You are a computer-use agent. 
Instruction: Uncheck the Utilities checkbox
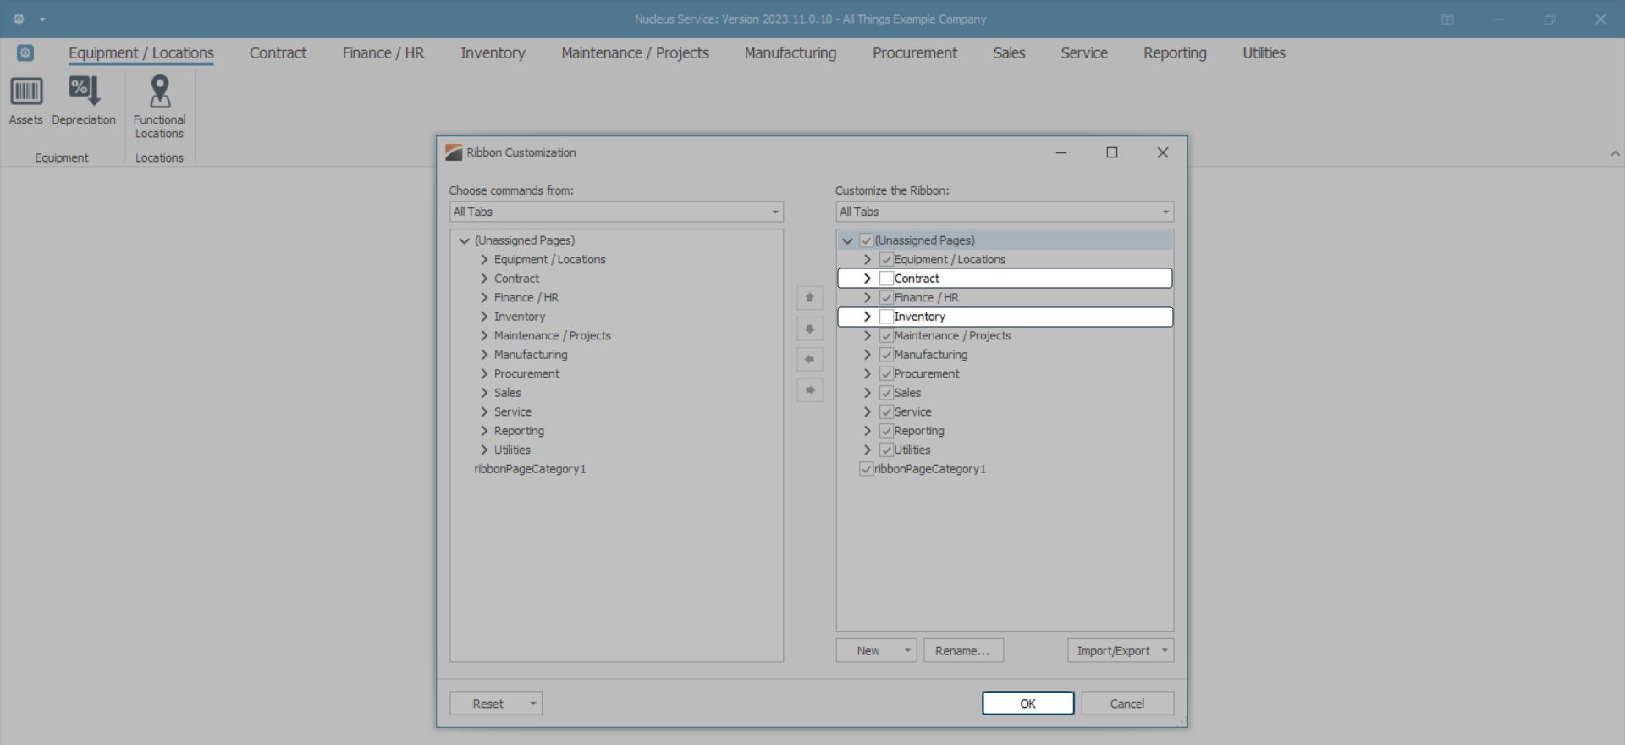[886, 450]
